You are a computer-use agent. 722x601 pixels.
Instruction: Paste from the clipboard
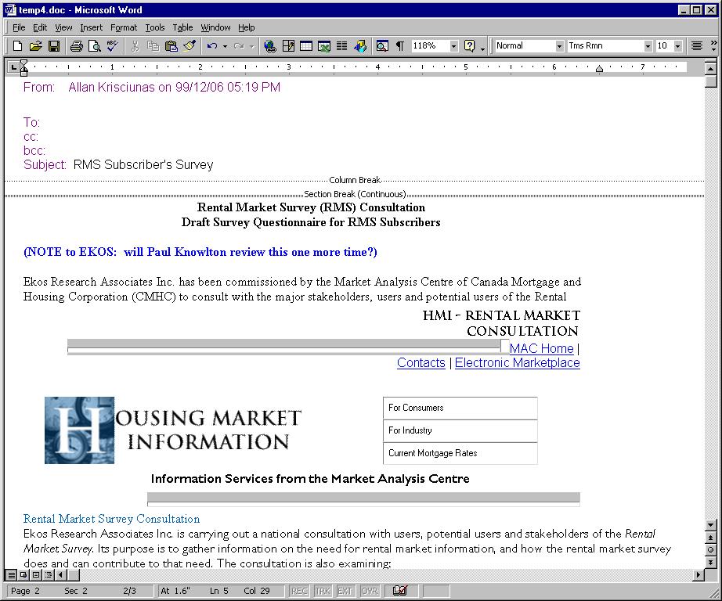171,46
